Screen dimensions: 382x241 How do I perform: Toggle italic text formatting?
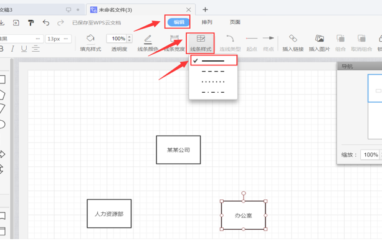point(12,49)
